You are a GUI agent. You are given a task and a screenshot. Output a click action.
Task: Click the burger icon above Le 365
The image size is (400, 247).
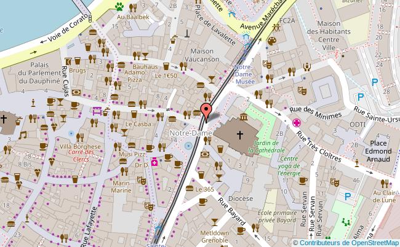click(x=190, y=188)
